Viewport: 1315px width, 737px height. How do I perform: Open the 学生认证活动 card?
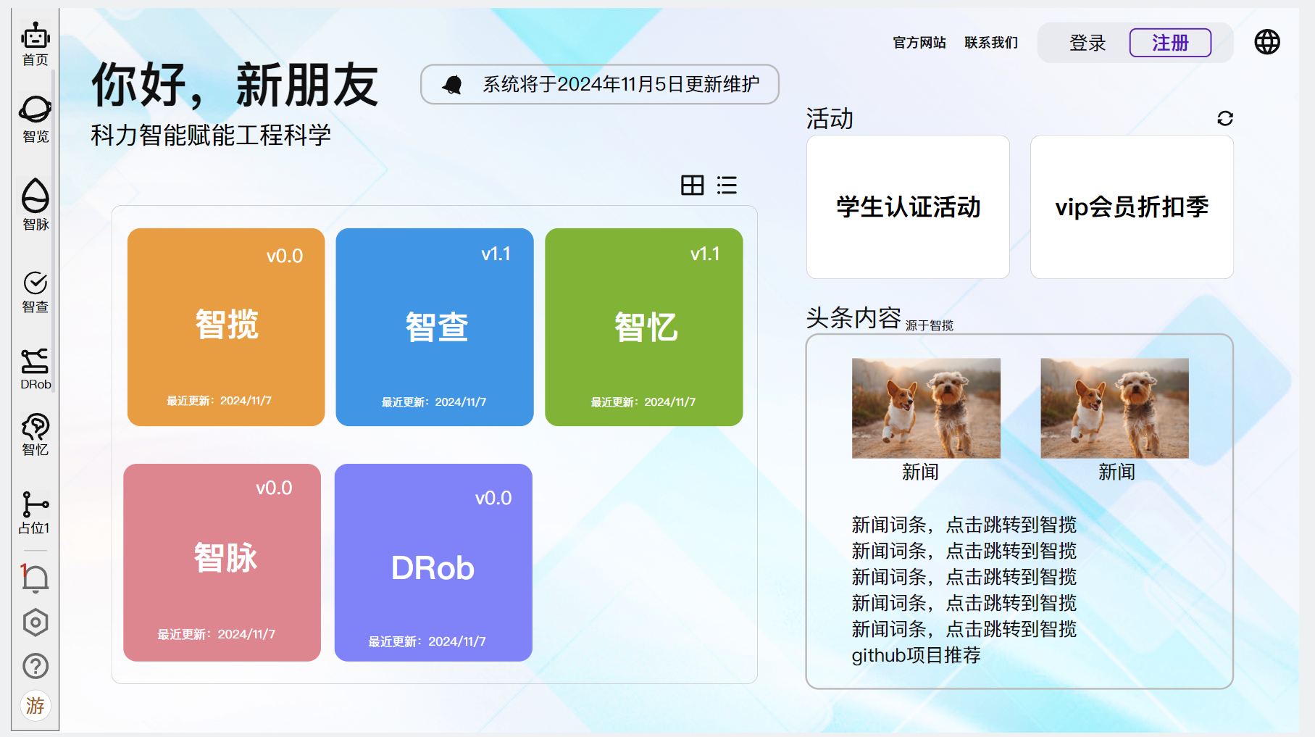point(908,207)
